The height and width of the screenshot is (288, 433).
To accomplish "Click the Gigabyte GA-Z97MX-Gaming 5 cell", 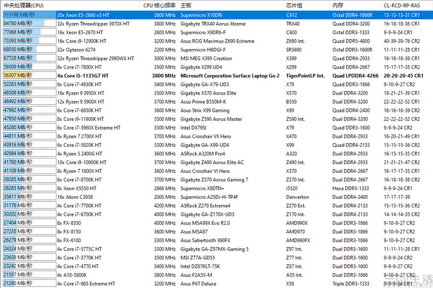I will pos(214,249).
